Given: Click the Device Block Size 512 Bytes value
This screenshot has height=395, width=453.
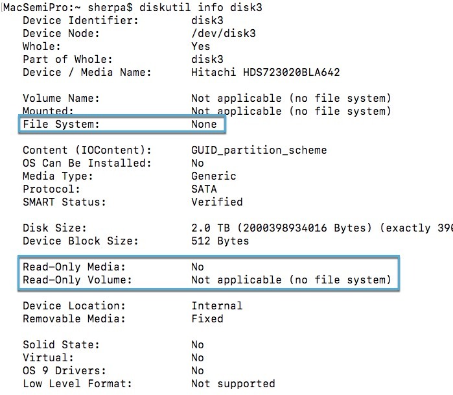Looking at the screenshot, I should click(x=220, y=241).
